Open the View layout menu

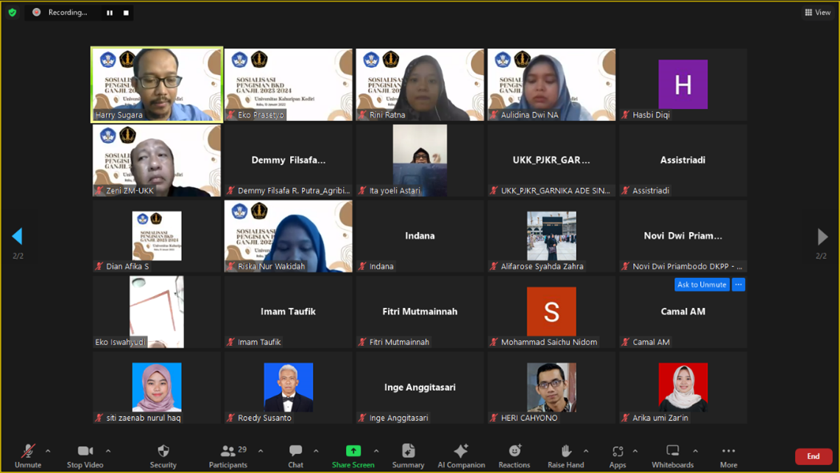[x=817, y=13]
